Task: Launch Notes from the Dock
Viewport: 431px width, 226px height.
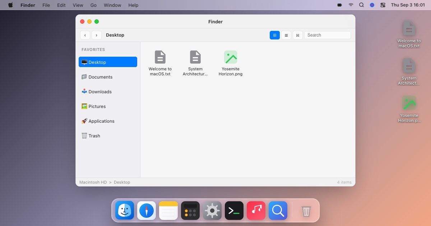Action: click(168, 211)
